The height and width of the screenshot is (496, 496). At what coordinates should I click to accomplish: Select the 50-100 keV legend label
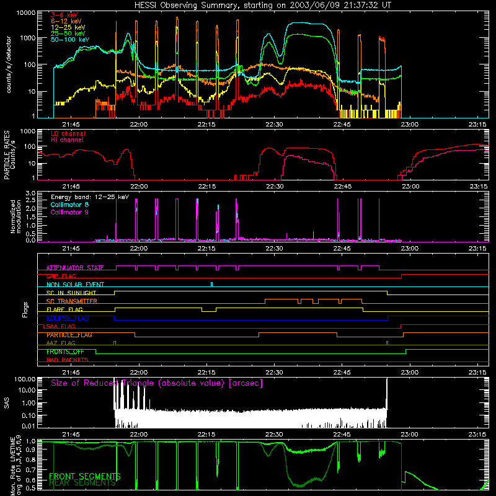tap(70, 40)
